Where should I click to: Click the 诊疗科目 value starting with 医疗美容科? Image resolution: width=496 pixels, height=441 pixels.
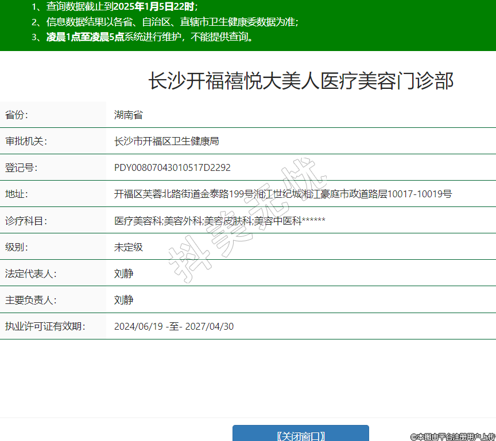click(220, 221)
